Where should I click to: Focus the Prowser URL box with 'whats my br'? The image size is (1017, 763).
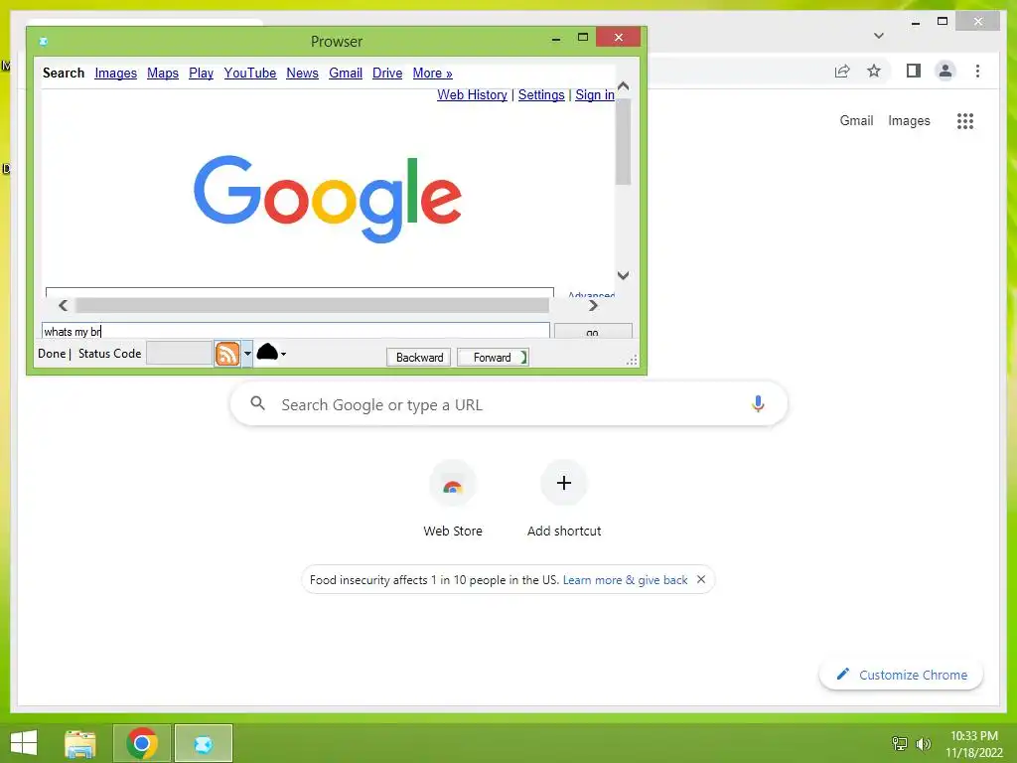point(296,331)
